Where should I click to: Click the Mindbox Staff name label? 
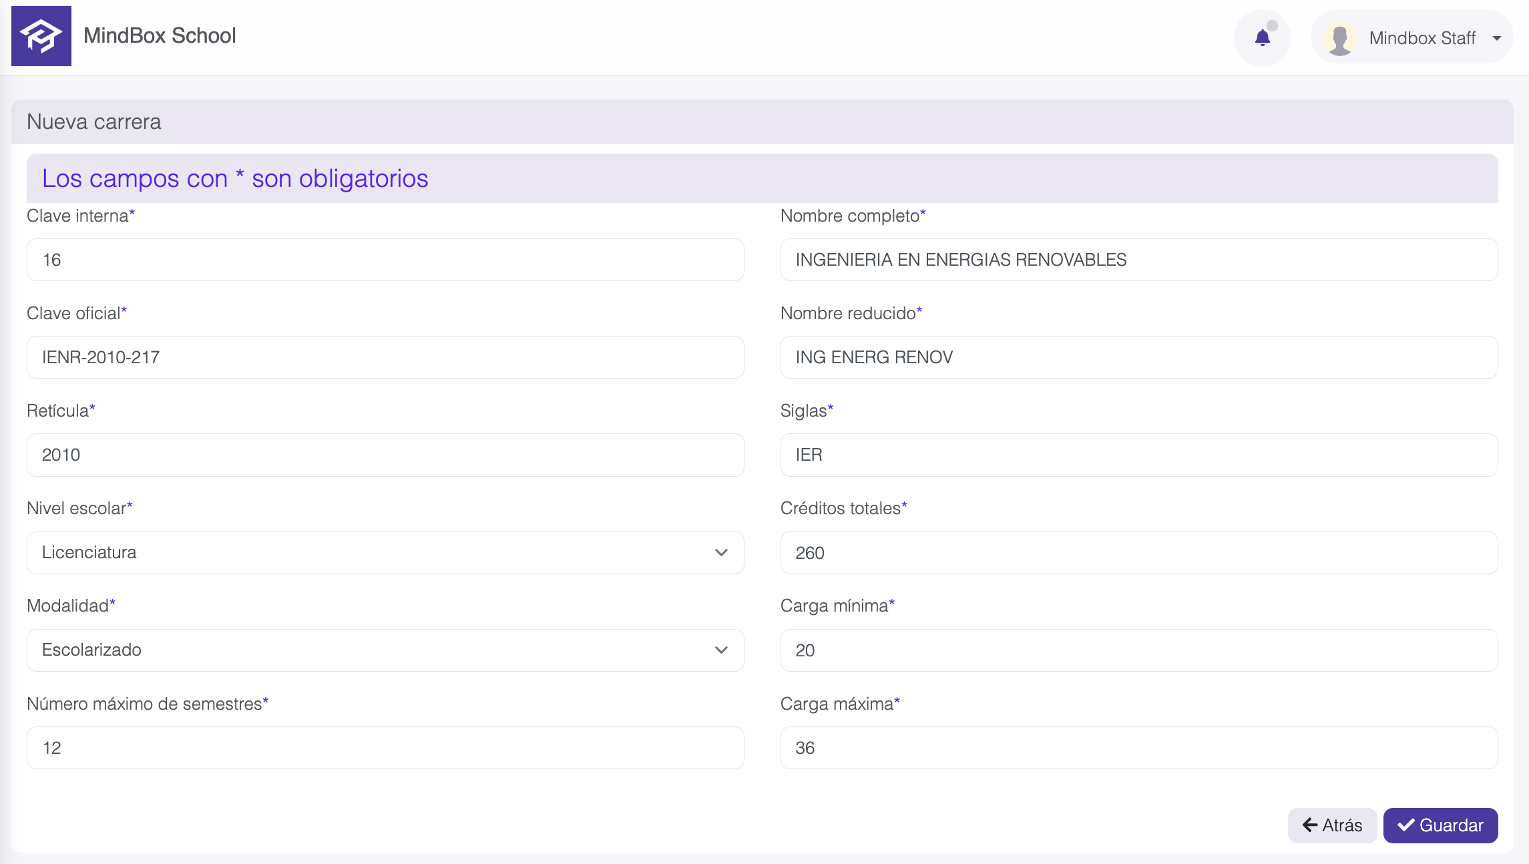point(1422,38)
